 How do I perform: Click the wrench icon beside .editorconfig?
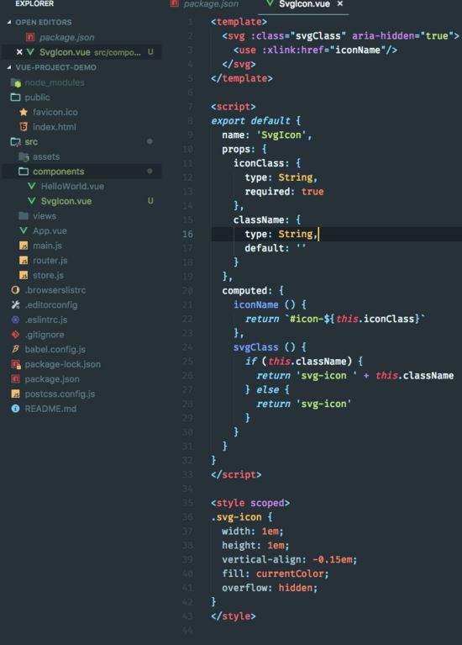[x=16, y=304]
